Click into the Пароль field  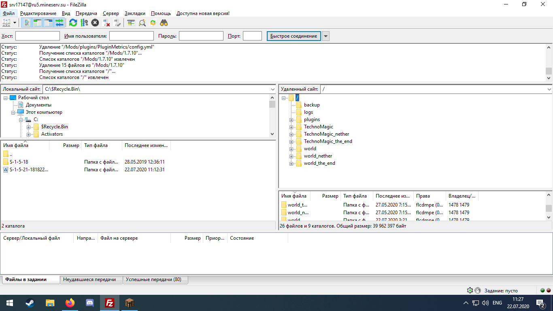(x=201, y=36)
